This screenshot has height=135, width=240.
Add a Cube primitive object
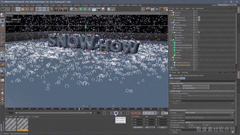[71, 9]
